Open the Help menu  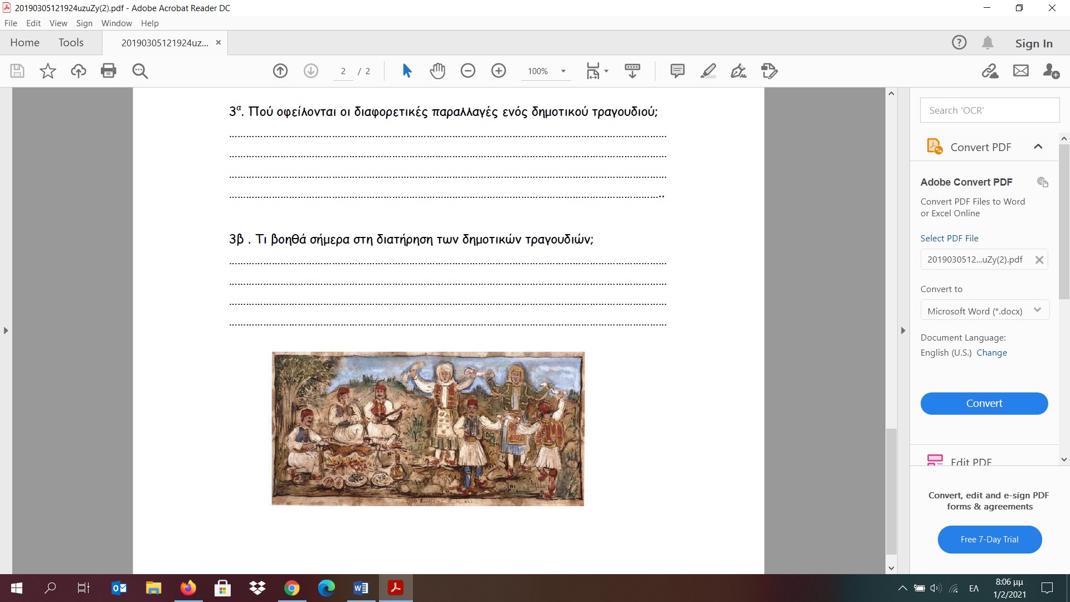coord(149,23)
